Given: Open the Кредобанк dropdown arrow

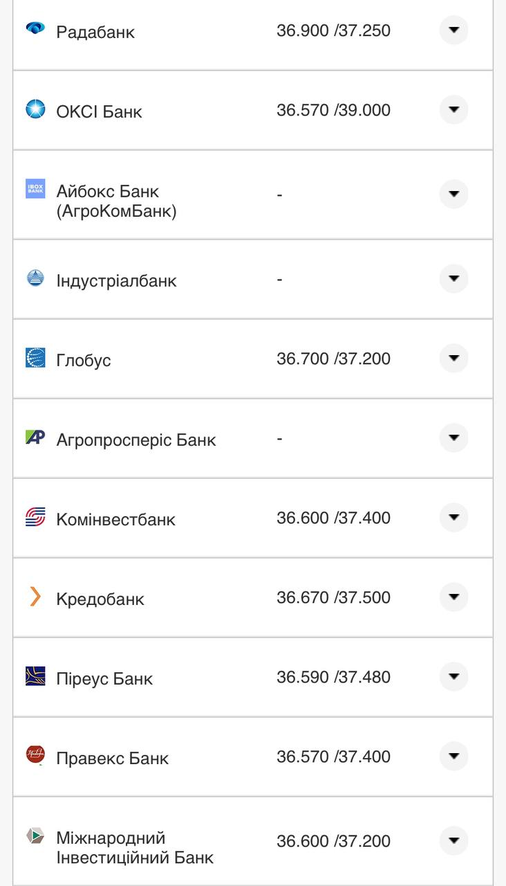Looking at the screenshot, I should click(x=453, y=597).
